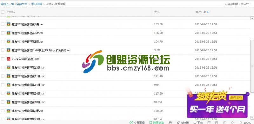Go to 学习资料 in the breadcrumb
254x124 pixels.
37,4
